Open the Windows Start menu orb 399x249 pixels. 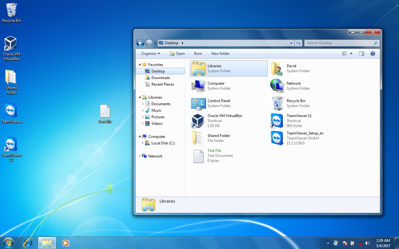8,243
